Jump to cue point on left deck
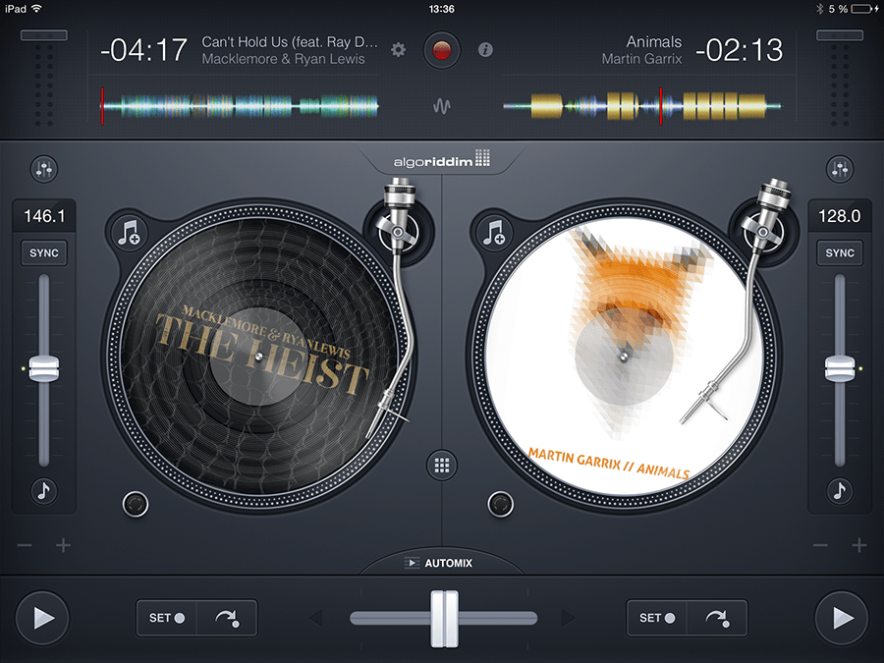Image resolution: width=884 pixels, height=663 pixels. coord(227,618)
